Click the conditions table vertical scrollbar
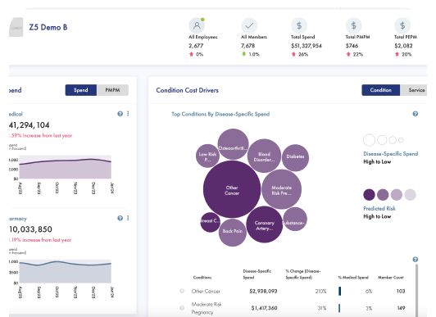The width and height of the screenshot is (436, 317). tap(416, 290)
